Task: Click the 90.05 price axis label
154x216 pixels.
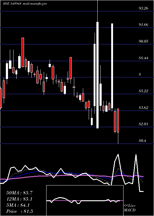Action: [144, 41]
